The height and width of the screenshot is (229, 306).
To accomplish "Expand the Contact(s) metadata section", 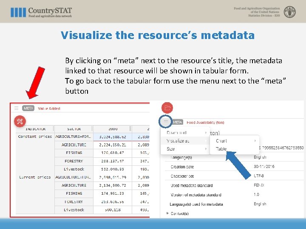I will (x=167, y=213).
